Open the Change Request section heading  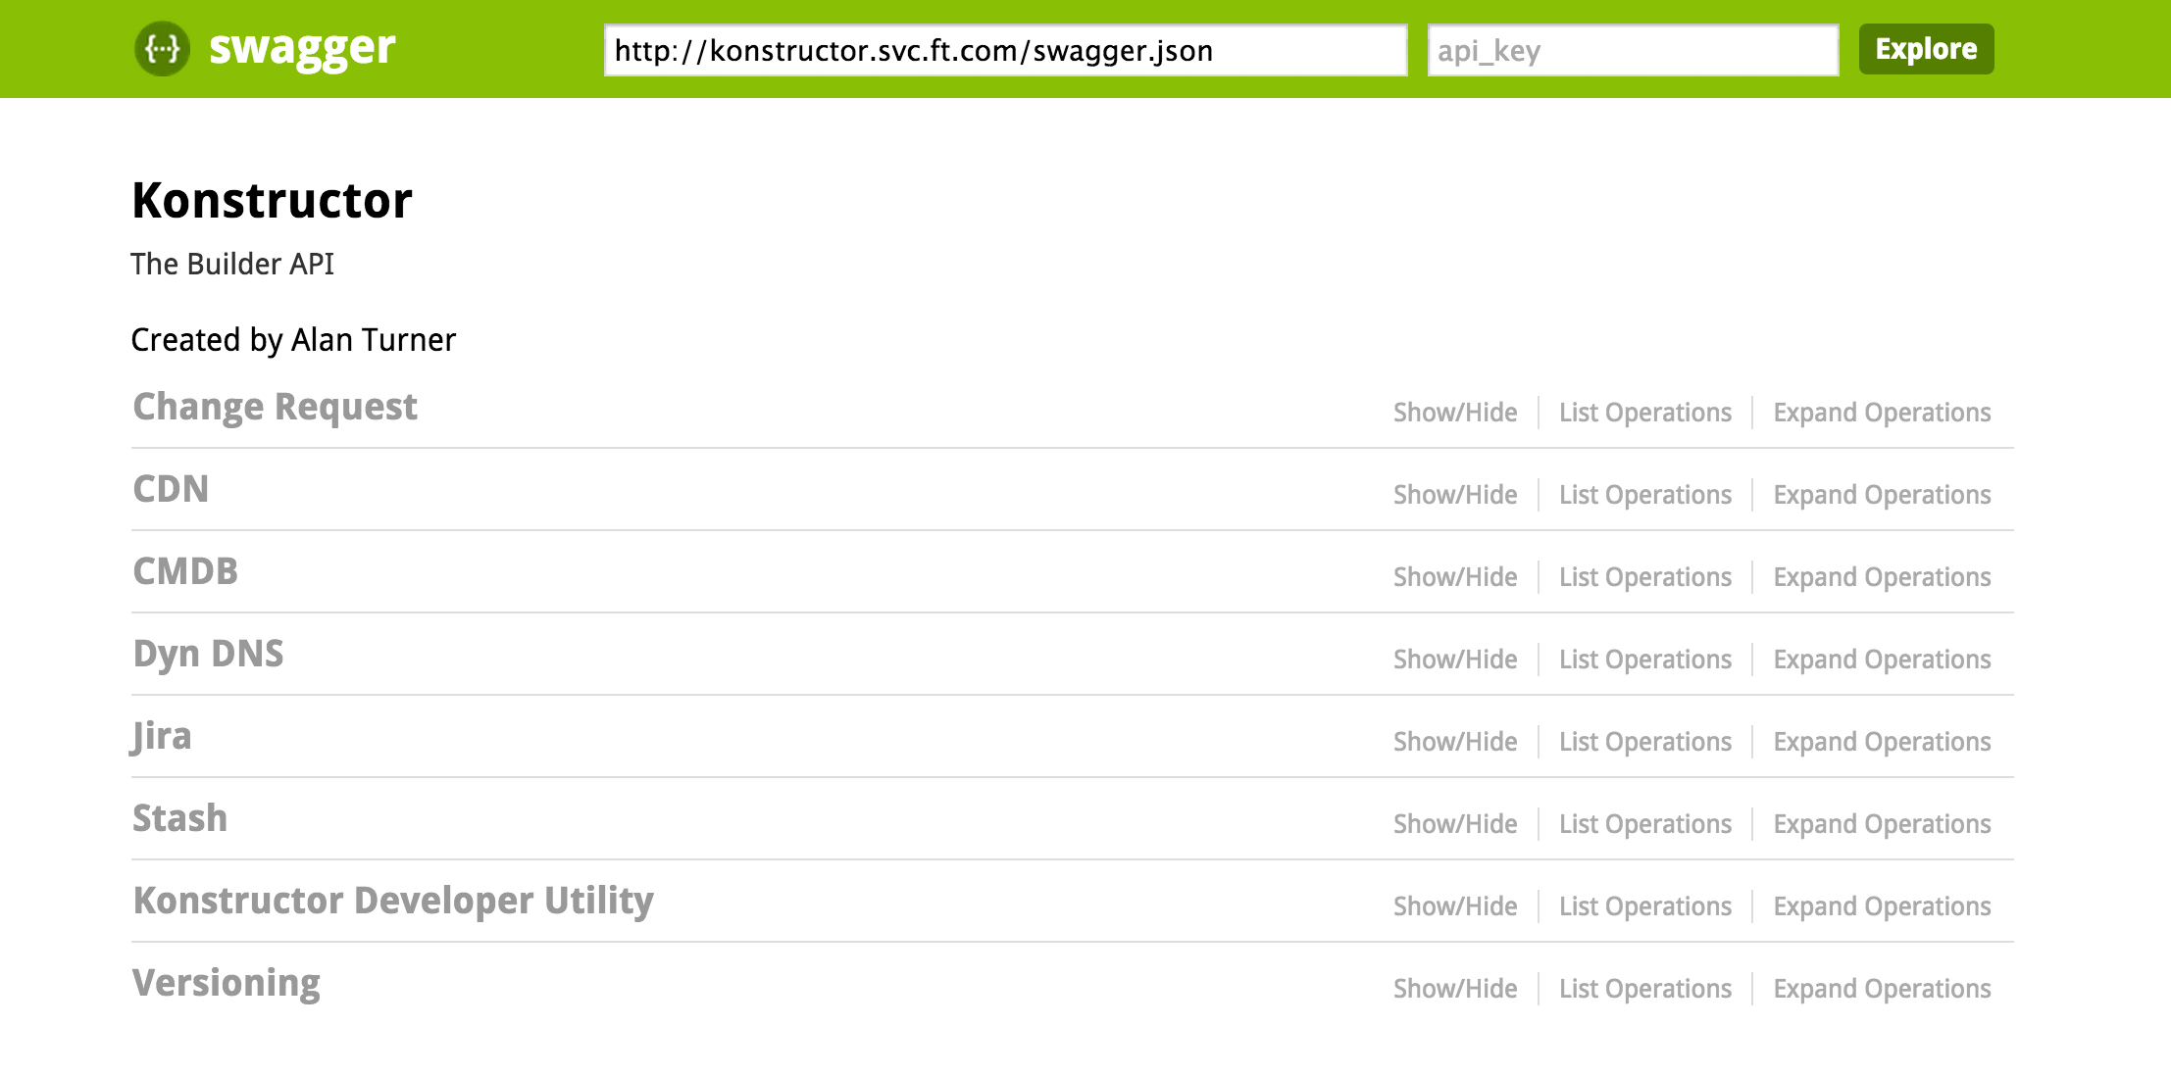(x=275, y=407)
